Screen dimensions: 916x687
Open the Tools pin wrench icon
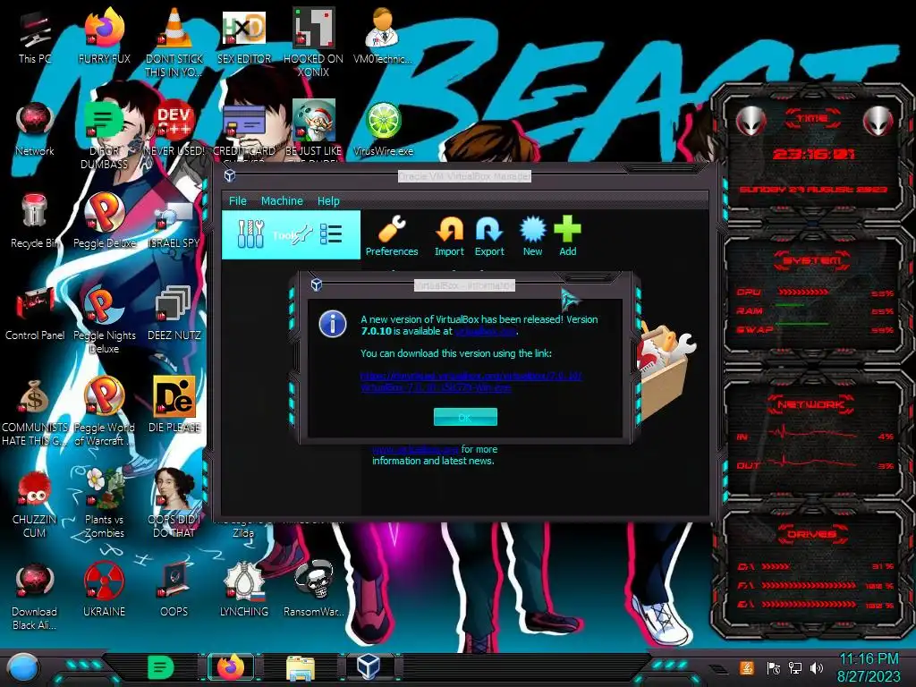pos(302,235)
